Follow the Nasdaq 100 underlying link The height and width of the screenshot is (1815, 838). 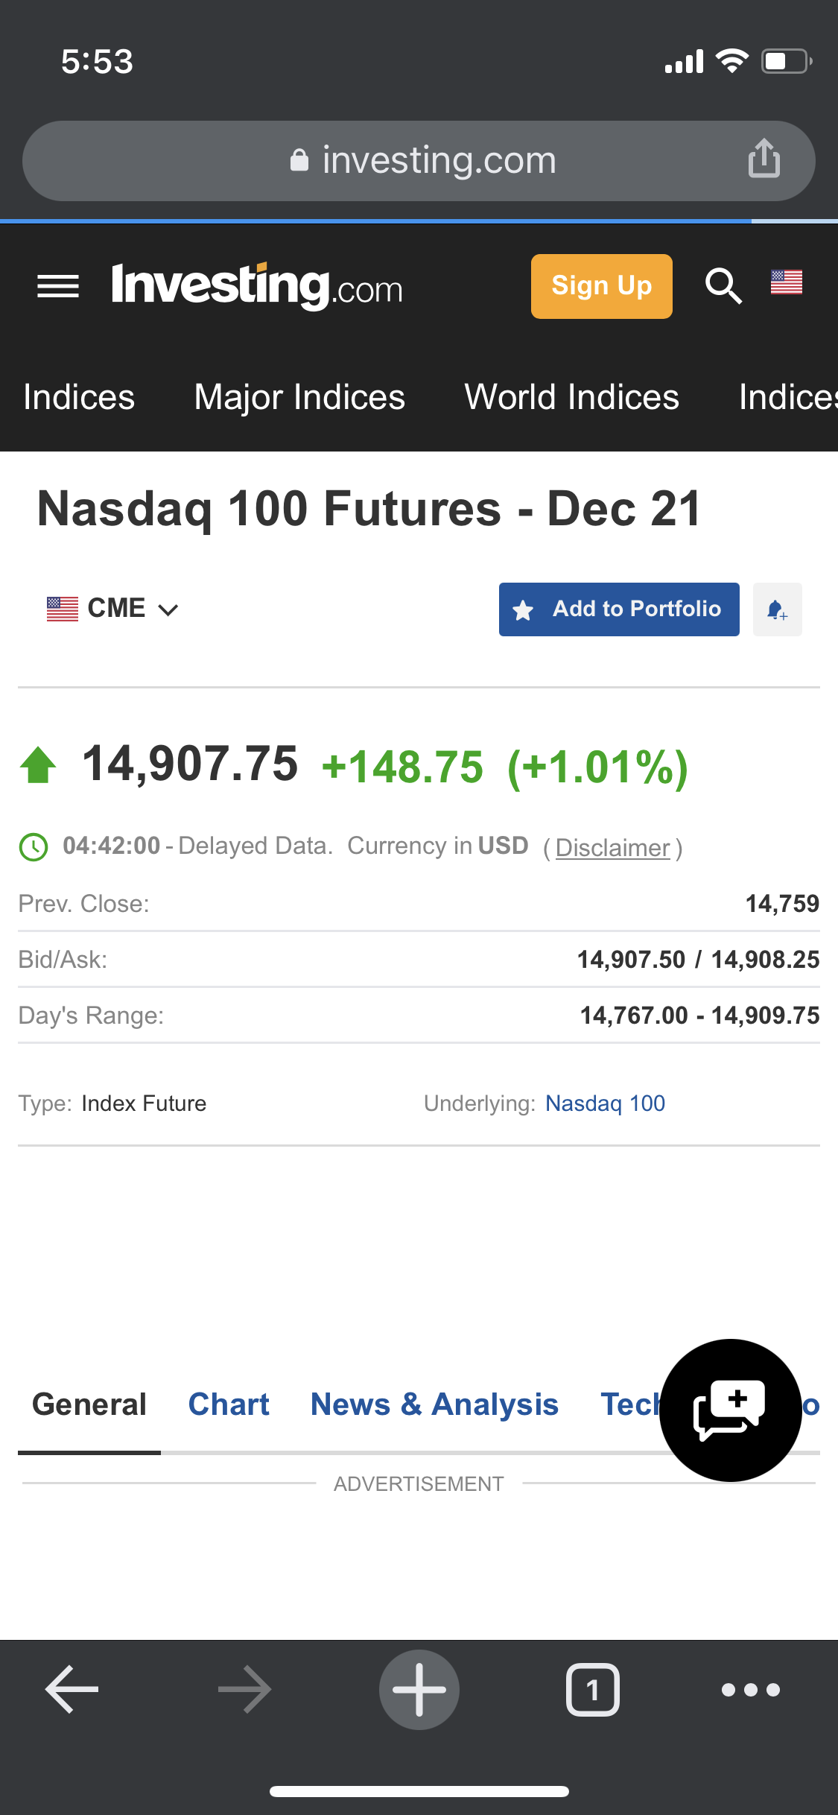tap(605, 1103)
